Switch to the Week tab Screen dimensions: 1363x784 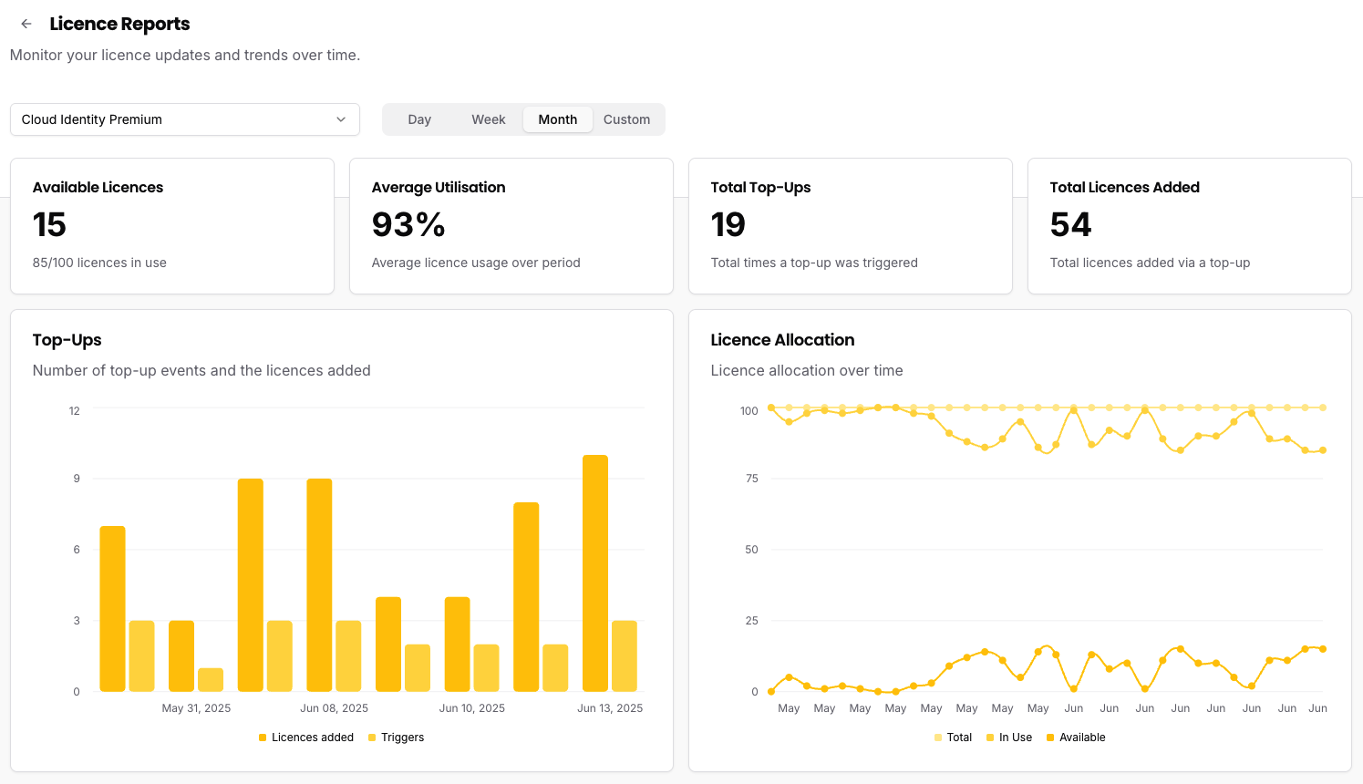[x=489, y=119]
